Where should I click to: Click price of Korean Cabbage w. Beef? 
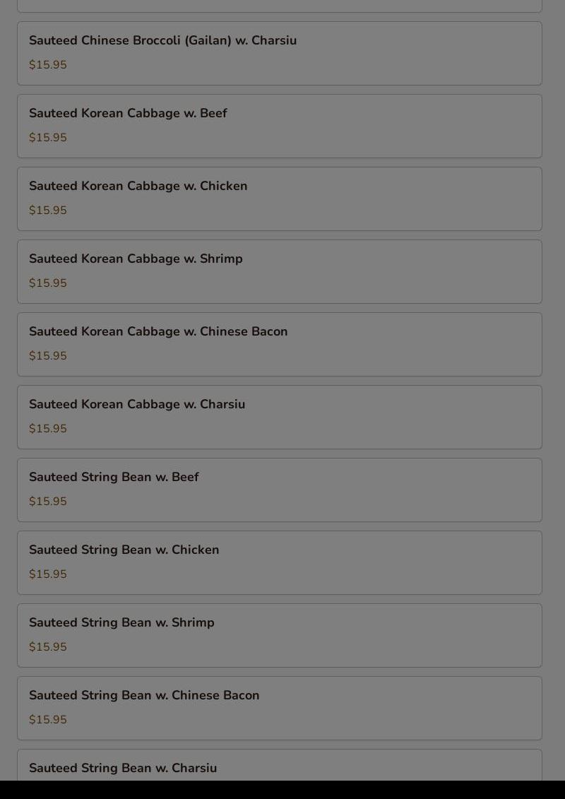(x=48, y=138)
